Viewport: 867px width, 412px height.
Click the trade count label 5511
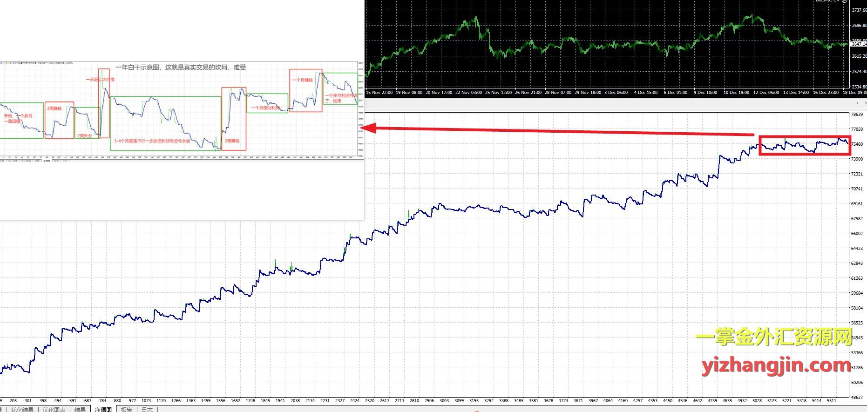point(832,400)
